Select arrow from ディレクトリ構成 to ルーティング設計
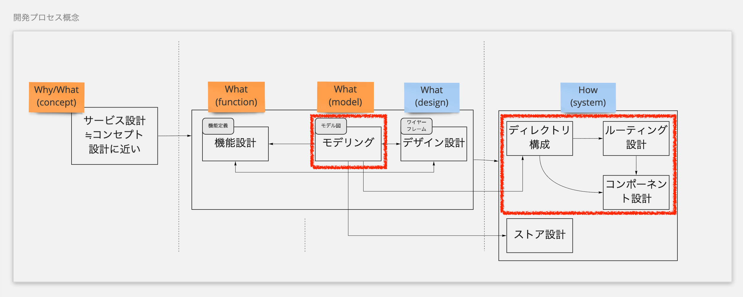 (x=588, y=138)
